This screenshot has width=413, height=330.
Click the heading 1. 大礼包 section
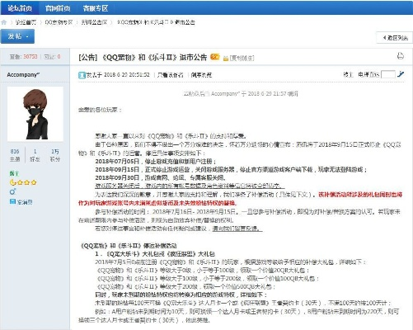(155, 254)
